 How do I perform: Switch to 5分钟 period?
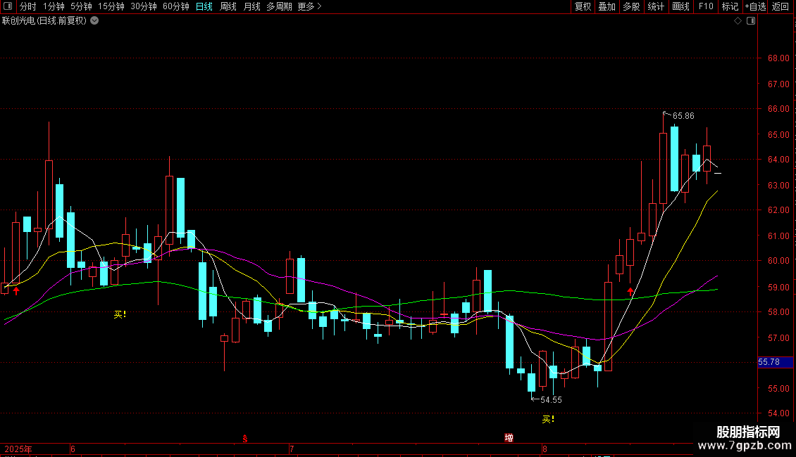[x=81, y=6]
